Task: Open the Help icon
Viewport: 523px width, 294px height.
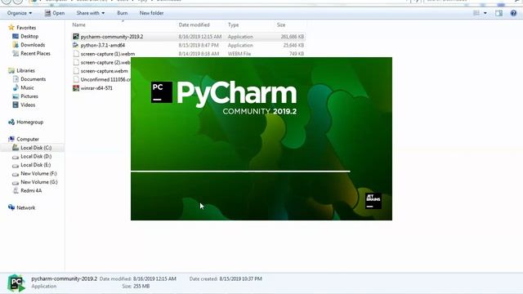Action: [513, 13]
